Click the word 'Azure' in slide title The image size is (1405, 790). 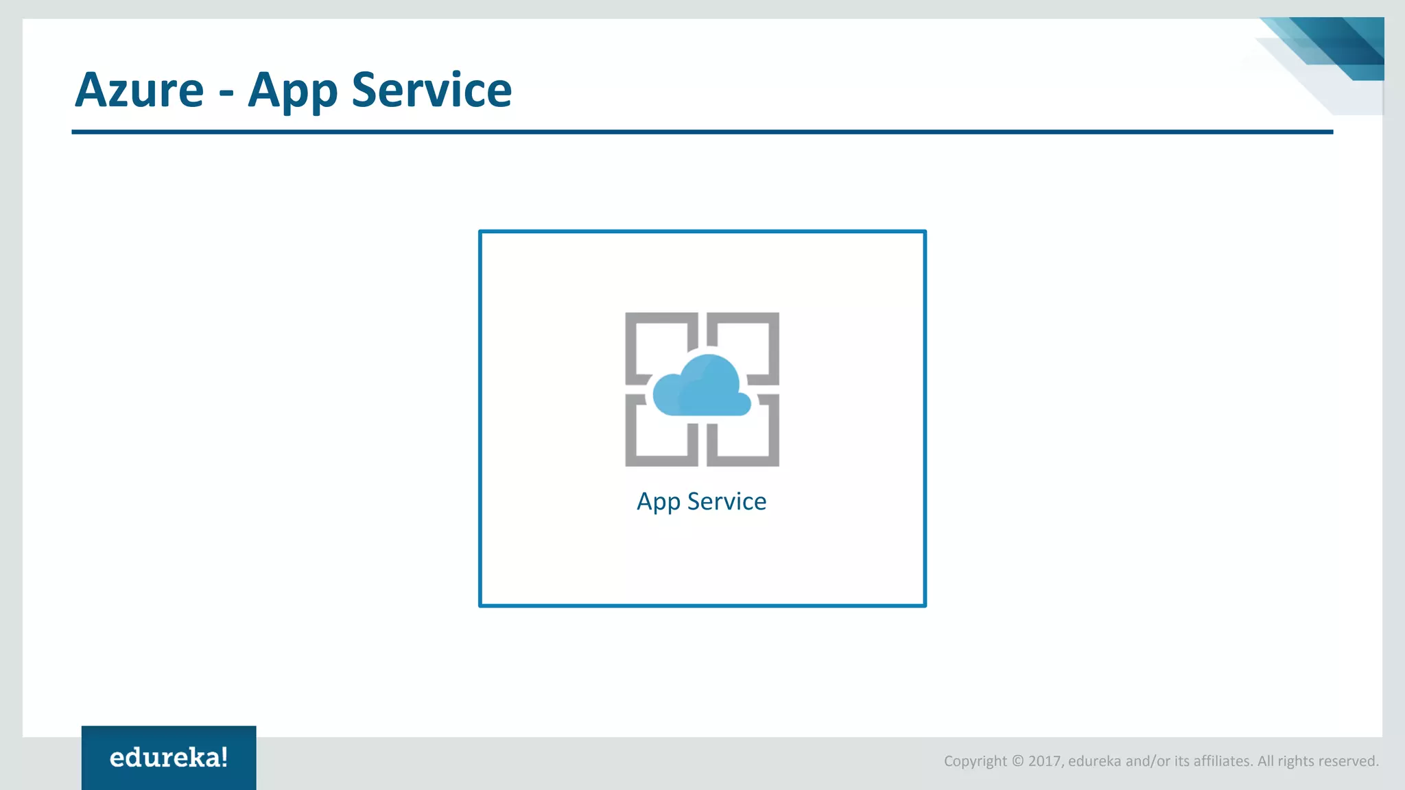coord(139,90)
